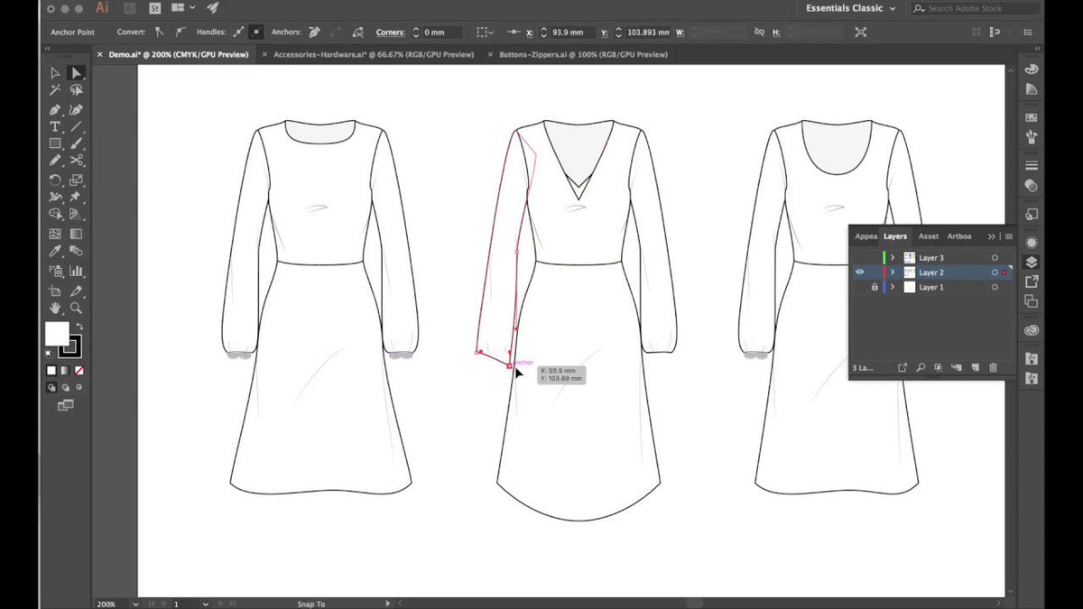The width and height of the screenshot is (1083, 609).
Task: Set color mode to None (red slash)
Action: tap(79, 371)
